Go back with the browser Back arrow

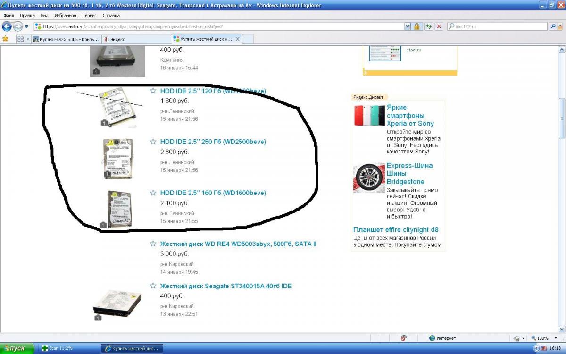pyautogui.click(x=7, y=26)
